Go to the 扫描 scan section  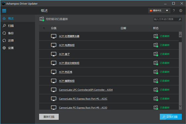click(18, 26)
